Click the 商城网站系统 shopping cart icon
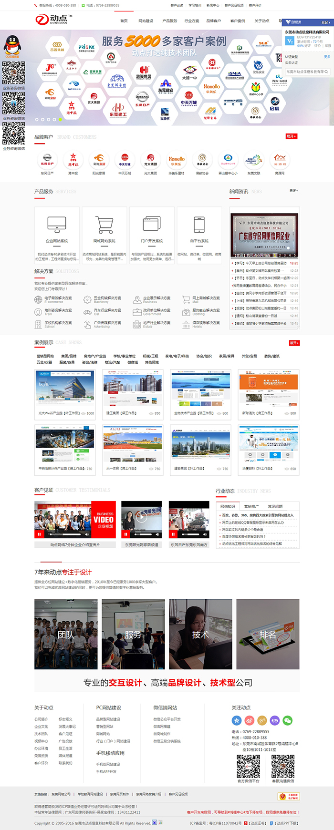 tap(104, 224)
